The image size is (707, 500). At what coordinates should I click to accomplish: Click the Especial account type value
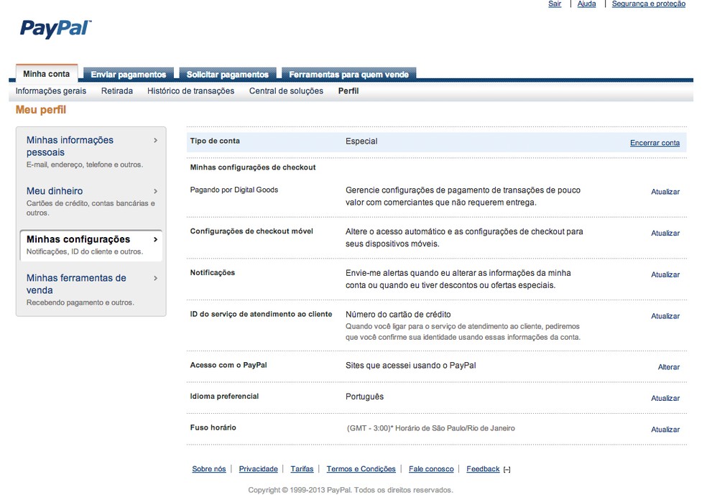(x=361, y=142)
